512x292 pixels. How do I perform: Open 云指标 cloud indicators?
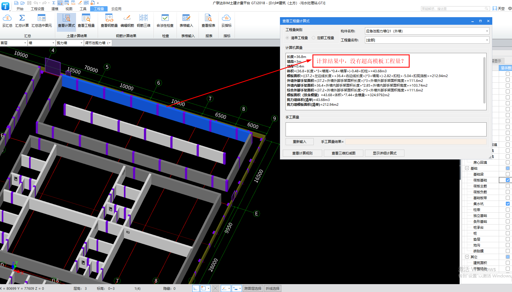coord(226,21)
